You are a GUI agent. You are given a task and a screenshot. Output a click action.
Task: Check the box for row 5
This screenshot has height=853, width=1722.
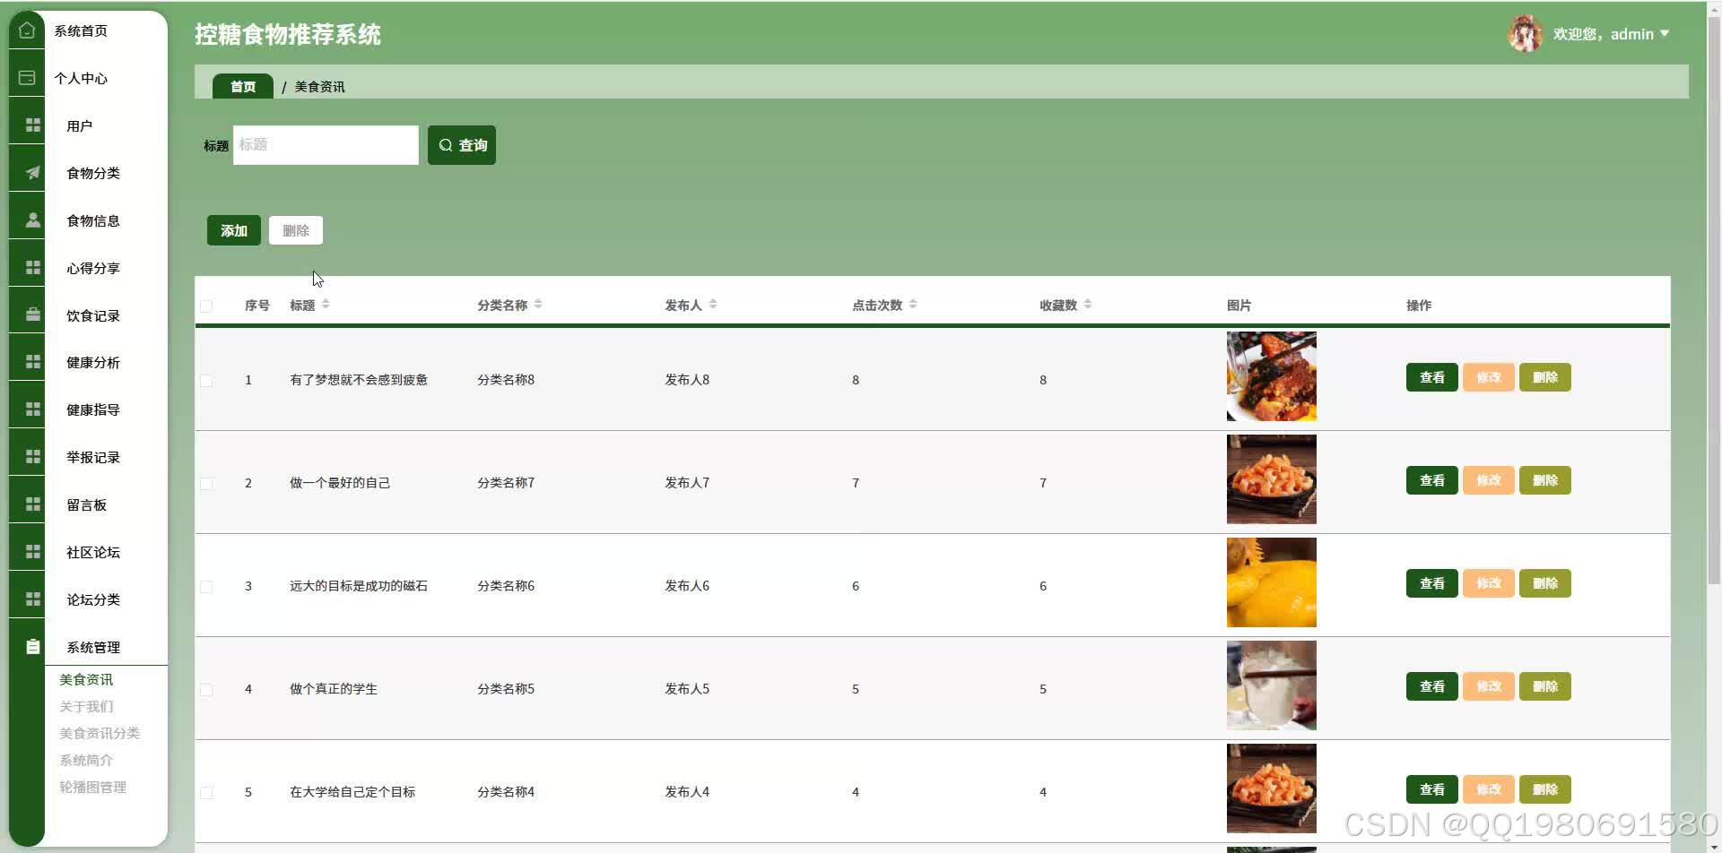pyautogui.click(x=206, y=793)
